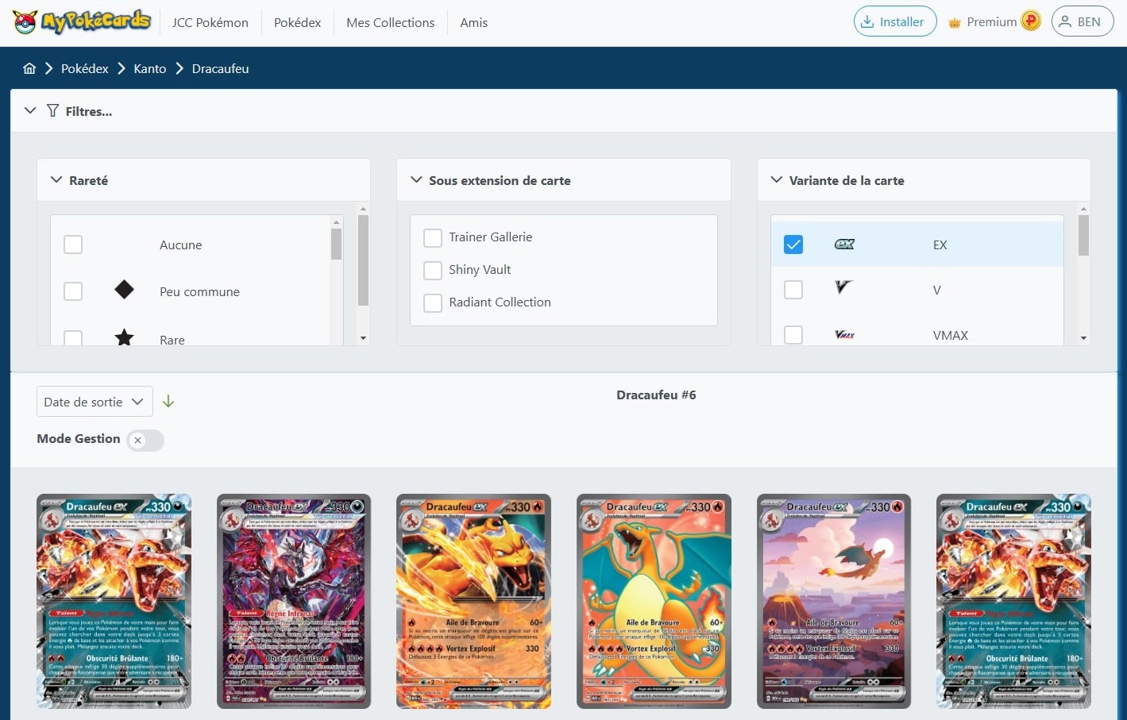Click the user profile icon next to BEN
This screenshot has width=1127, height=720.
click(x=1067, y=21)
